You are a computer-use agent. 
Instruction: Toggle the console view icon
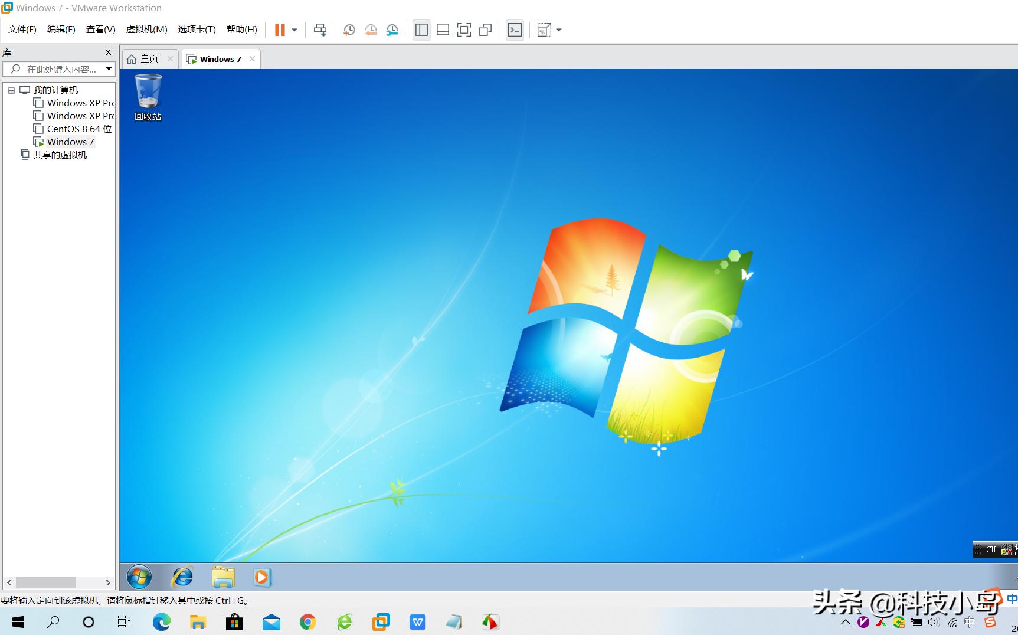[x=515, y=30]
